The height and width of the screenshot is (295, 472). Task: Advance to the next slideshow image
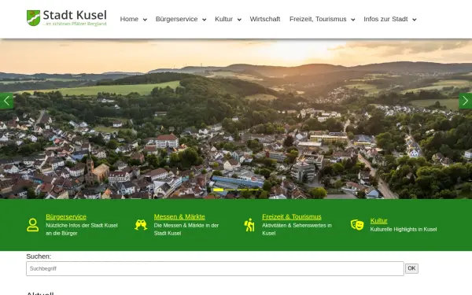466,101
